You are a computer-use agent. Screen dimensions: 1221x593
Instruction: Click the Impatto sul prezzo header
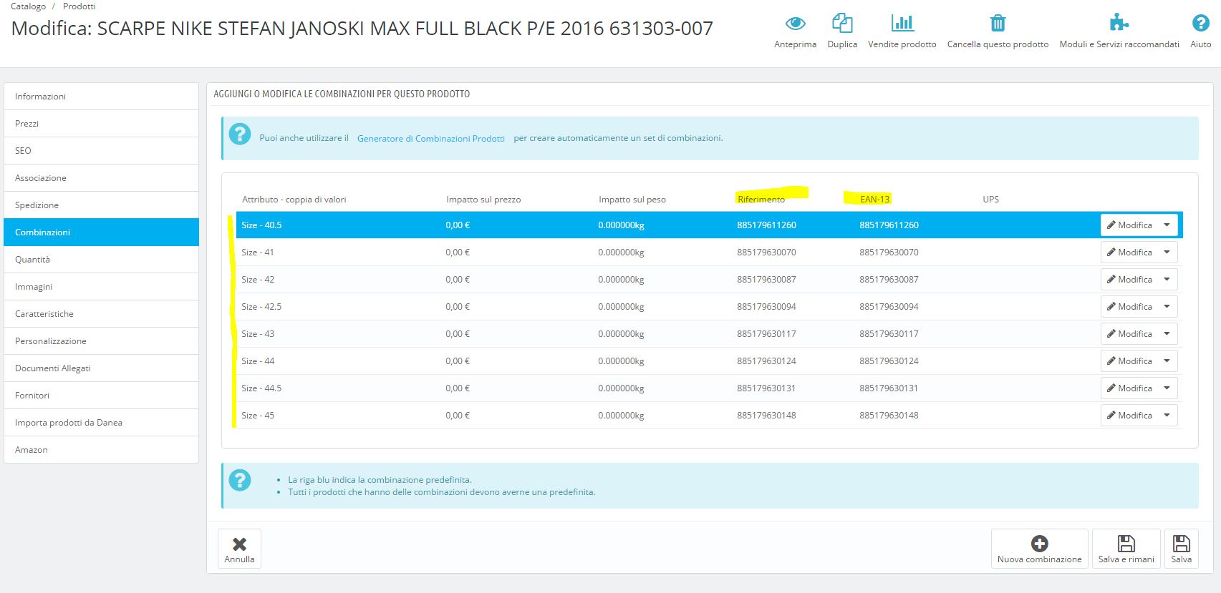click(x=483, y=200)
